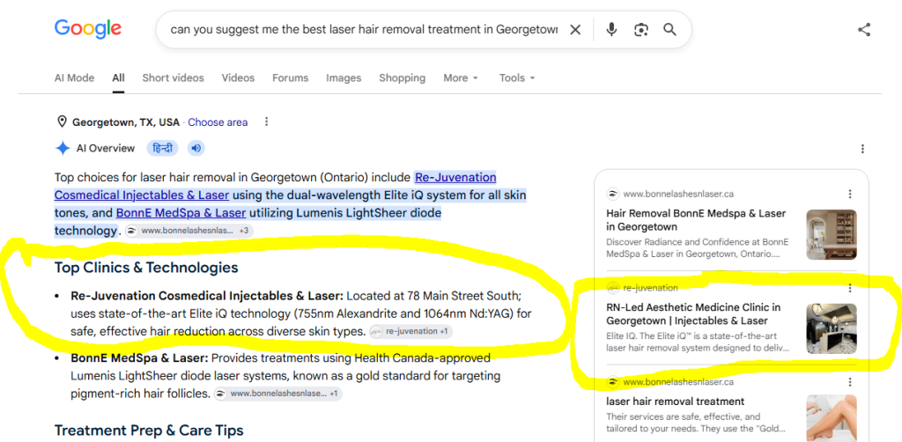Screen dimensions: 902x442
Task: Select the All results tab
Action: 118,78
